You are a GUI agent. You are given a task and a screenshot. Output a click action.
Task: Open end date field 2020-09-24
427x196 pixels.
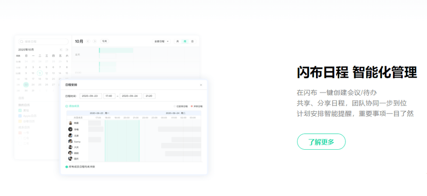pos(130,96)
